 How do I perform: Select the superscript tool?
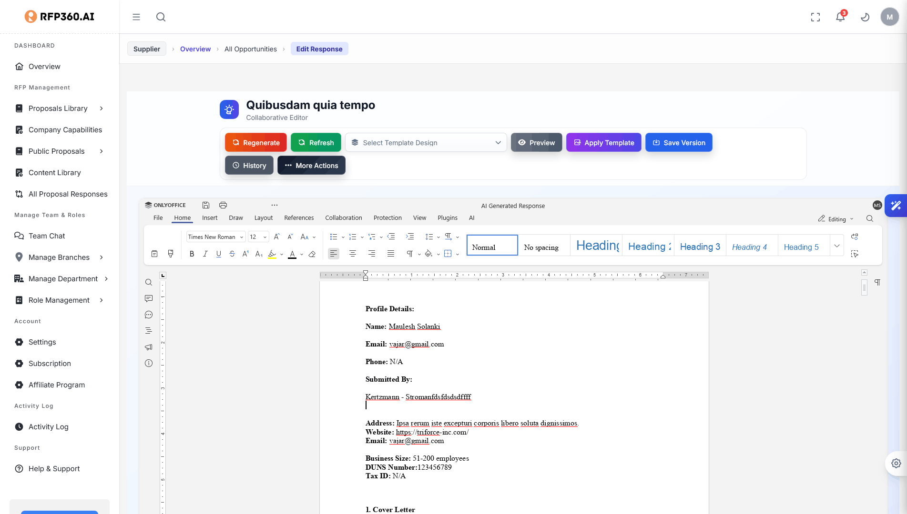point(245,254)
